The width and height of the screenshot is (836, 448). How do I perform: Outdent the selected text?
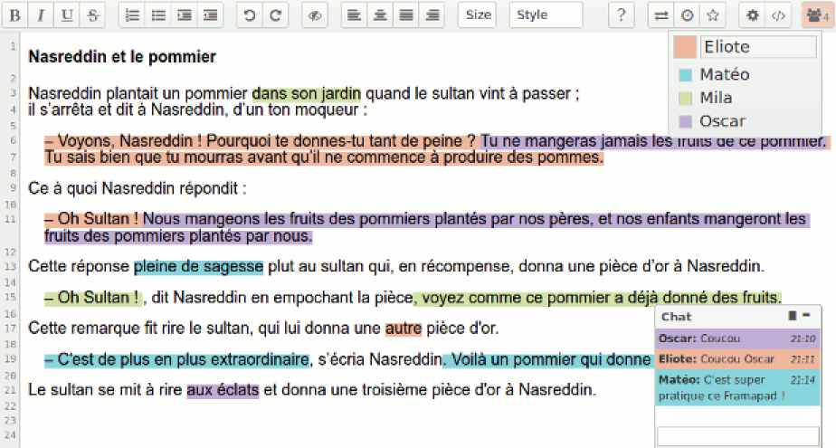(x=211, y=15)
